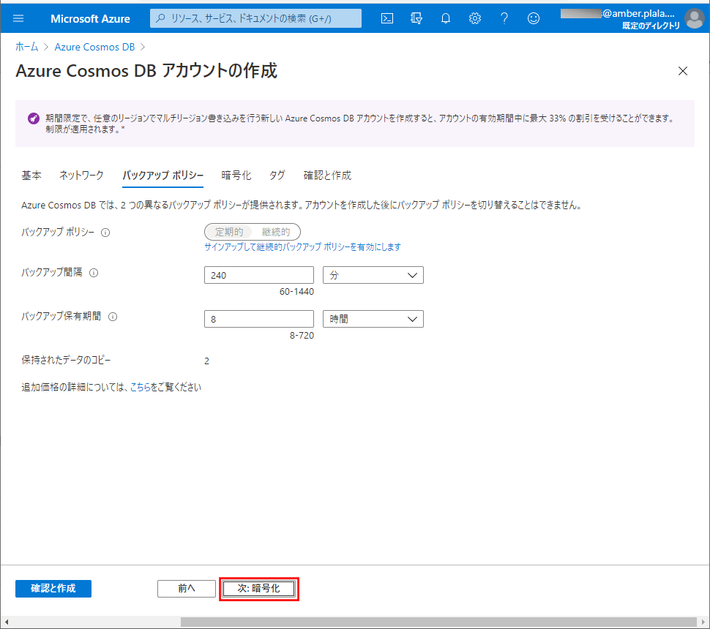Open Azure Cosmos DB breadcrumb link
710x629 pixels.
coord(94,47)
